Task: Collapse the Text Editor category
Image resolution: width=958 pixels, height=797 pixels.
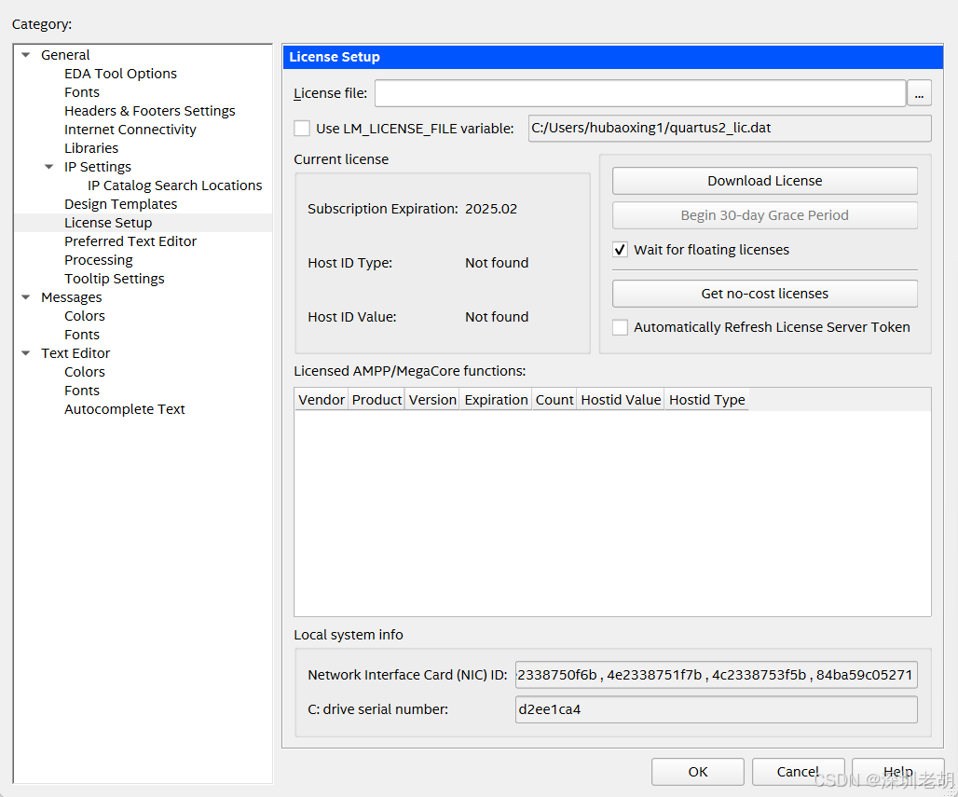Action: tap(25, 352)
